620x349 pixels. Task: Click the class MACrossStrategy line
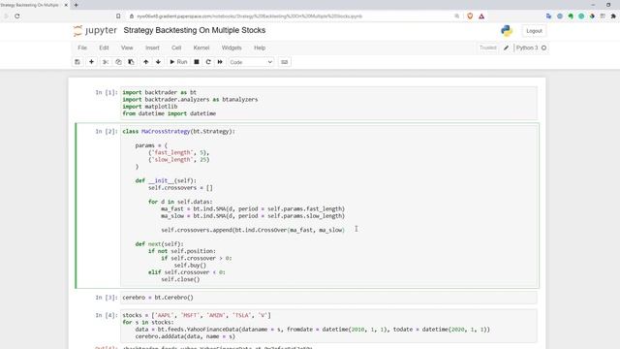point(178,132)
